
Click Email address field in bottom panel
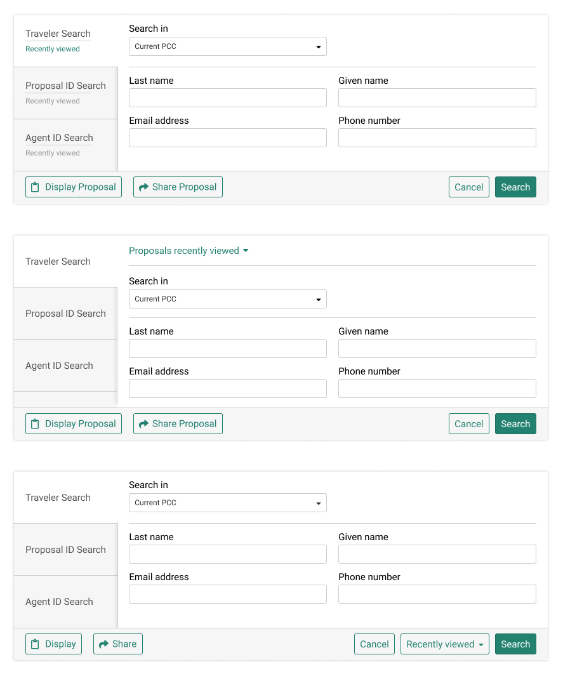(x=228, y=594)
